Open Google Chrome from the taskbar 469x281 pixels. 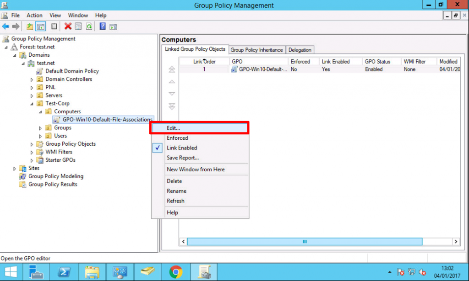pos(175,272)
